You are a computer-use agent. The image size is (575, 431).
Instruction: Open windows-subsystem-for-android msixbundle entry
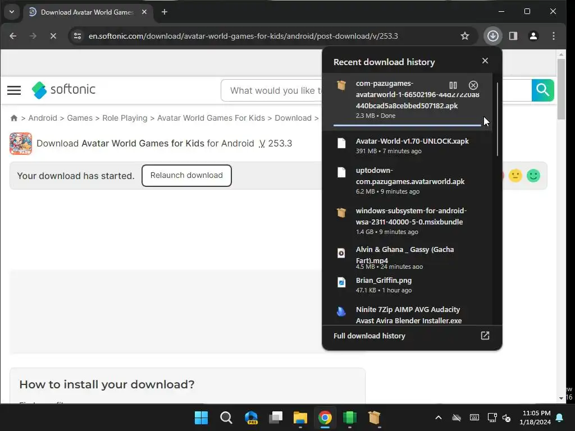click(407, 221)
